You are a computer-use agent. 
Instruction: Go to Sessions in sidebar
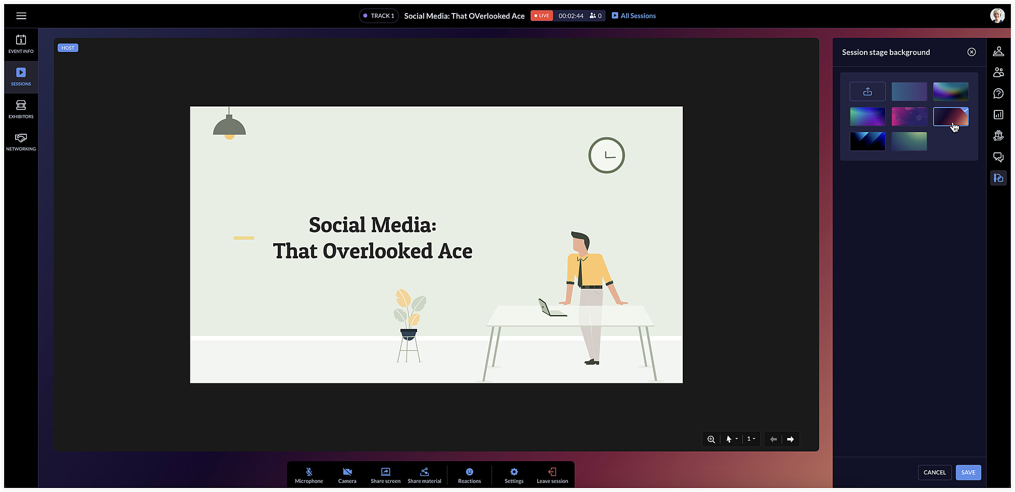(21, 77)
